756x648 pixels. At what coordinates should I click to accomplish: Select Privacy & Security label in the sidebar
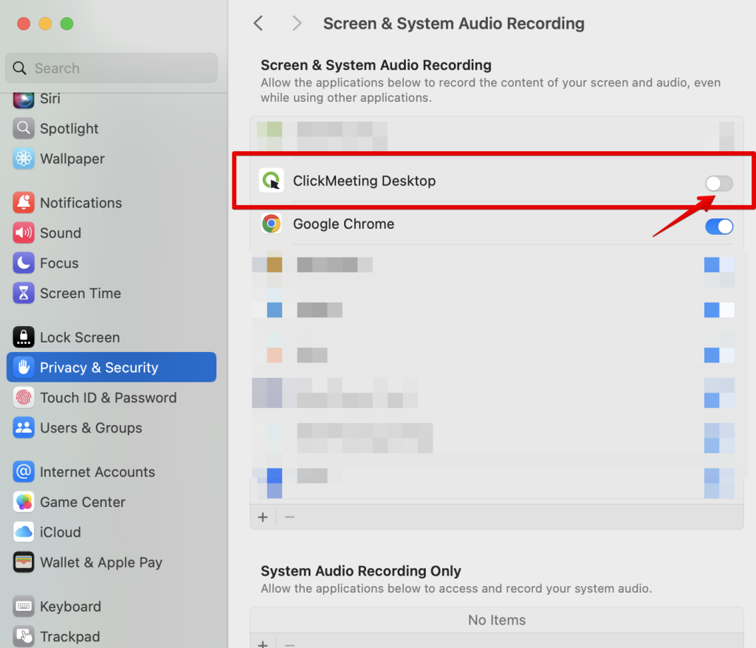coord(99,368)
